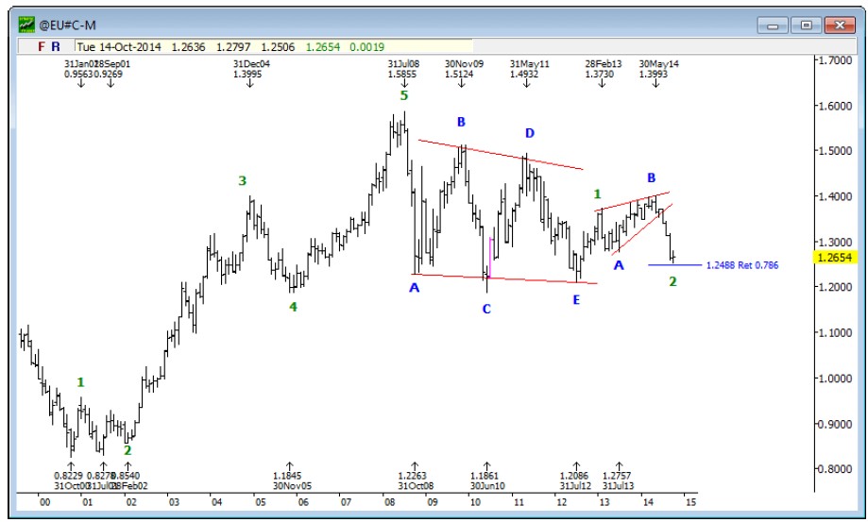The height and width of the screenshot is (522, 868).
Task: Click the high value 1.2797
Action: click(x=233, y=47)
